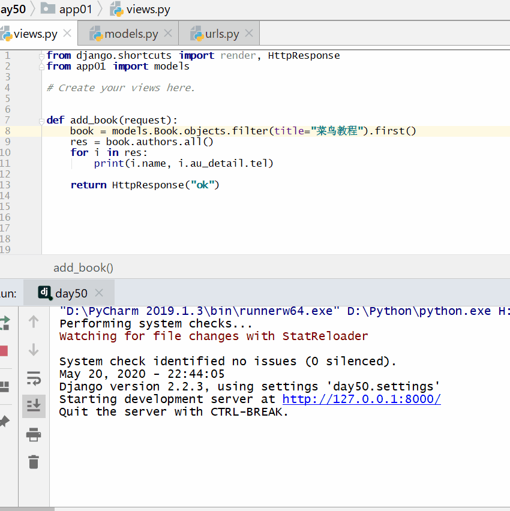Close the views.py editor tab
Screen dimensions: 510x511
click(x=68, y=34)
